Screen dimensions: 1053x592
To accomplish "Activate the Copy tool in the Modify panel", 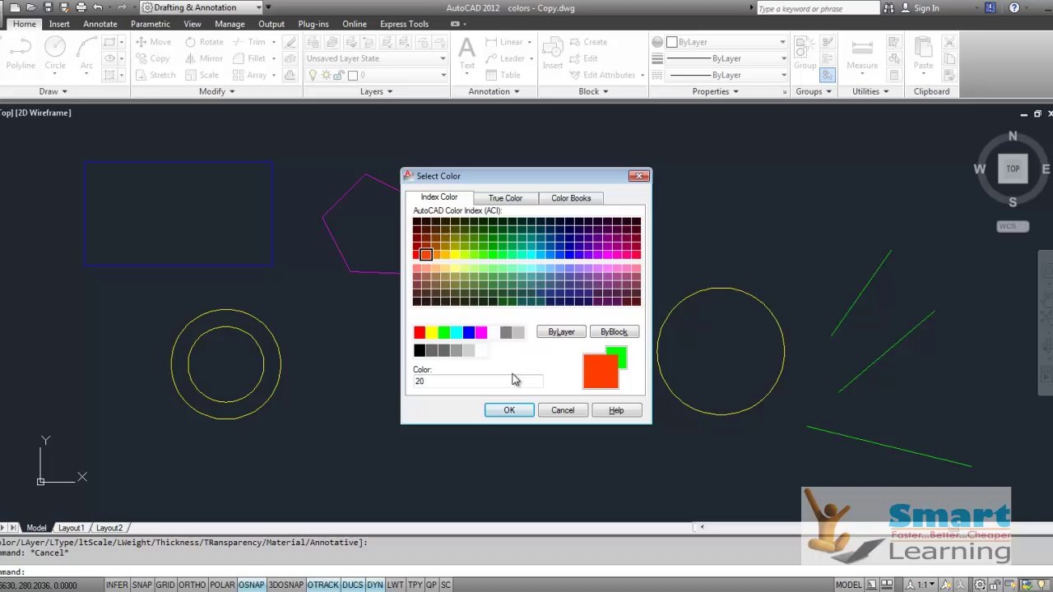I will [x=153, y=58].
